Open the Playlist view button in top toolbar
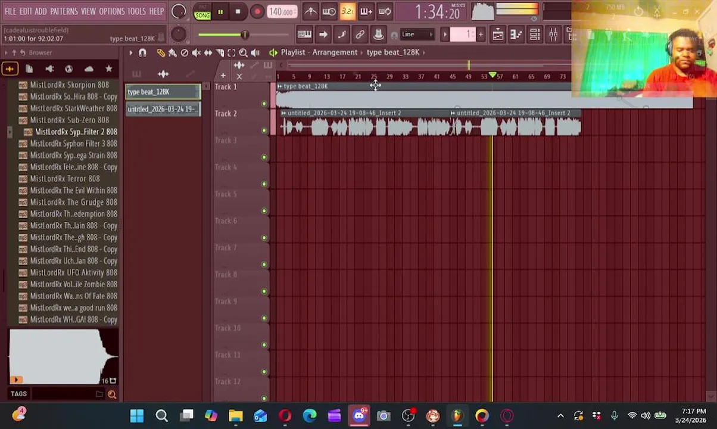Screen dimensions: 717x429 (497, 35)
